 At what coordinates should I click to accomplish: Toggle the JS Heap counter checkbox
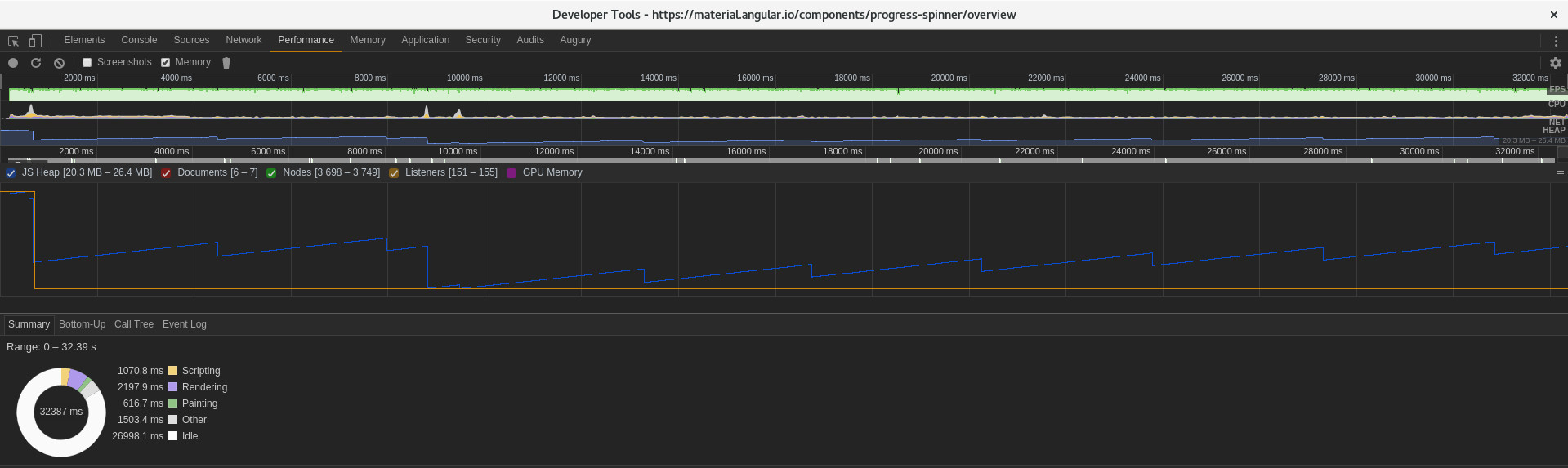pyautogui.click(x=11, y=173)
